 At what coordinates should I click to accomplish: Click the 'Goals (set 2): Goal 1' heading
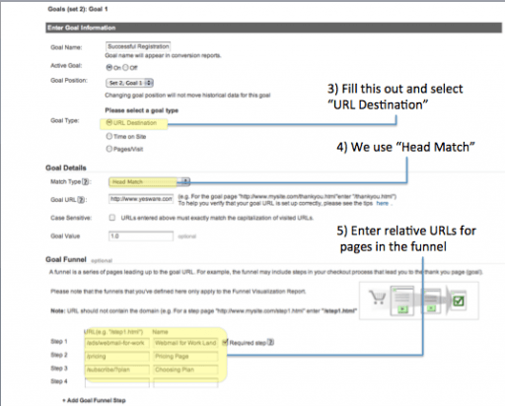pyautogui.click(x=78, y=9)
